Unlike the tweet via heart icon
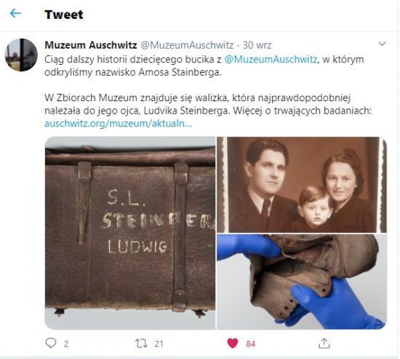Viewport: 400px width, 359px height. (233, 343)
